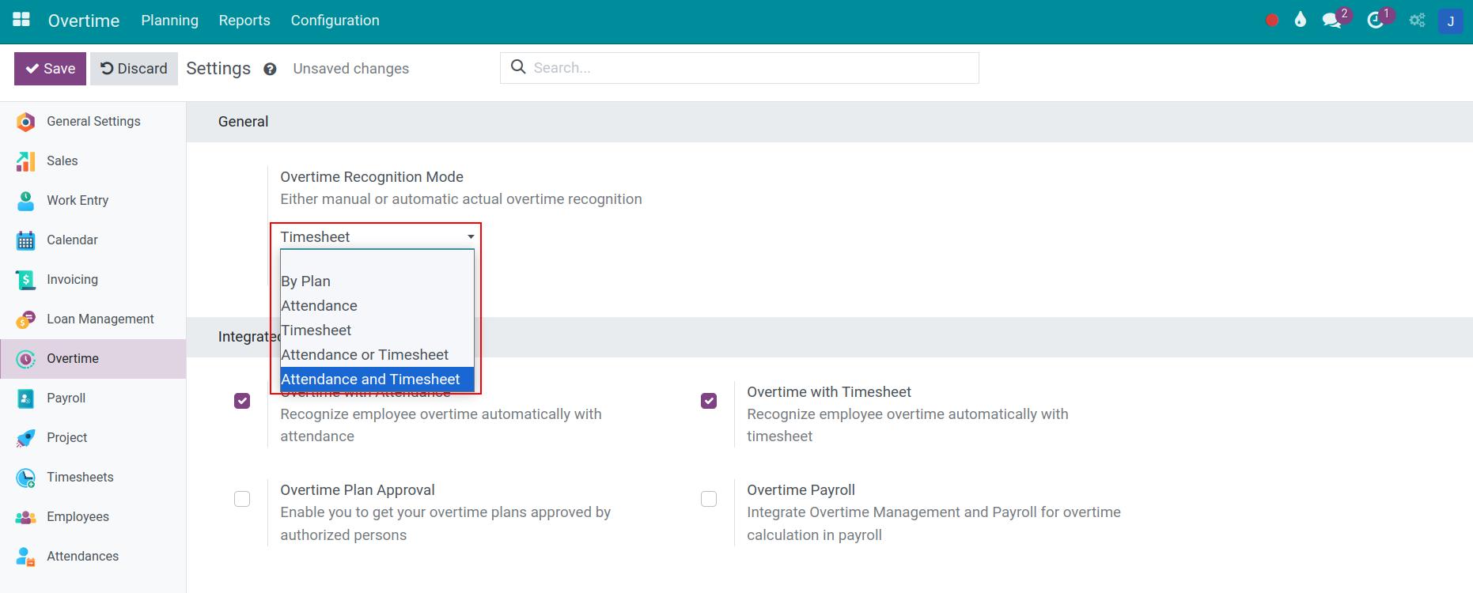The width and height of the screenshot is (1473, 593).
Task: Open the Planning menu
Action: [169, 21]
